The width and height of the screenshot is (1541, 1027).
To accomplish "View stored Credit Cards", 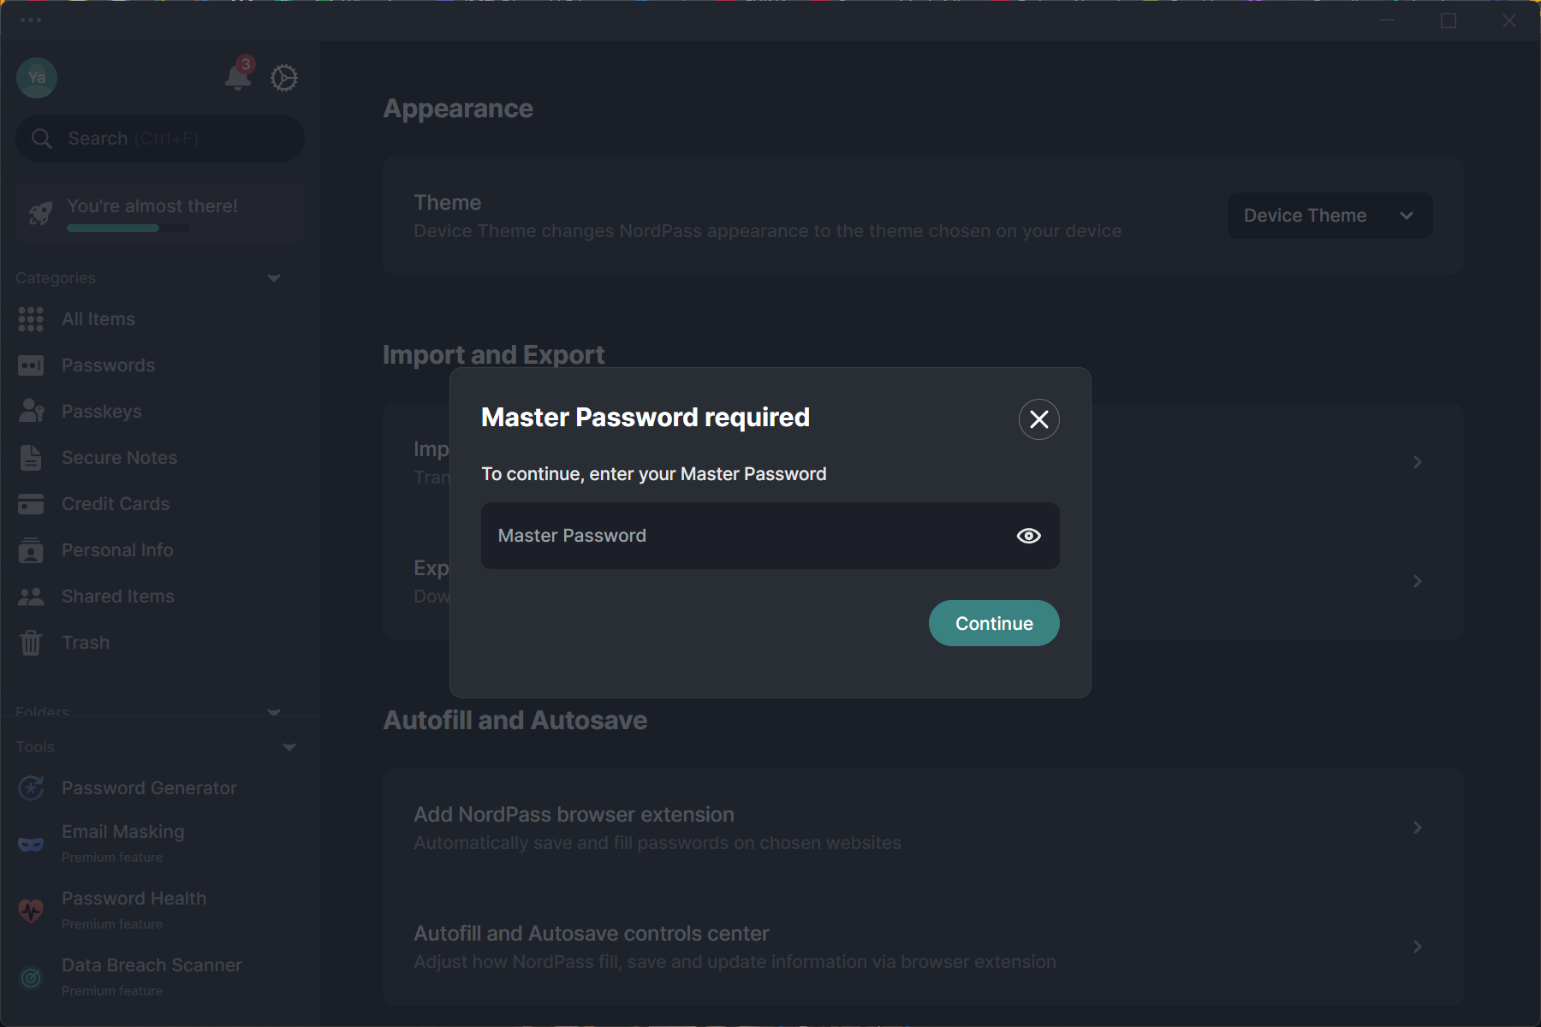I will coord(115,503).
